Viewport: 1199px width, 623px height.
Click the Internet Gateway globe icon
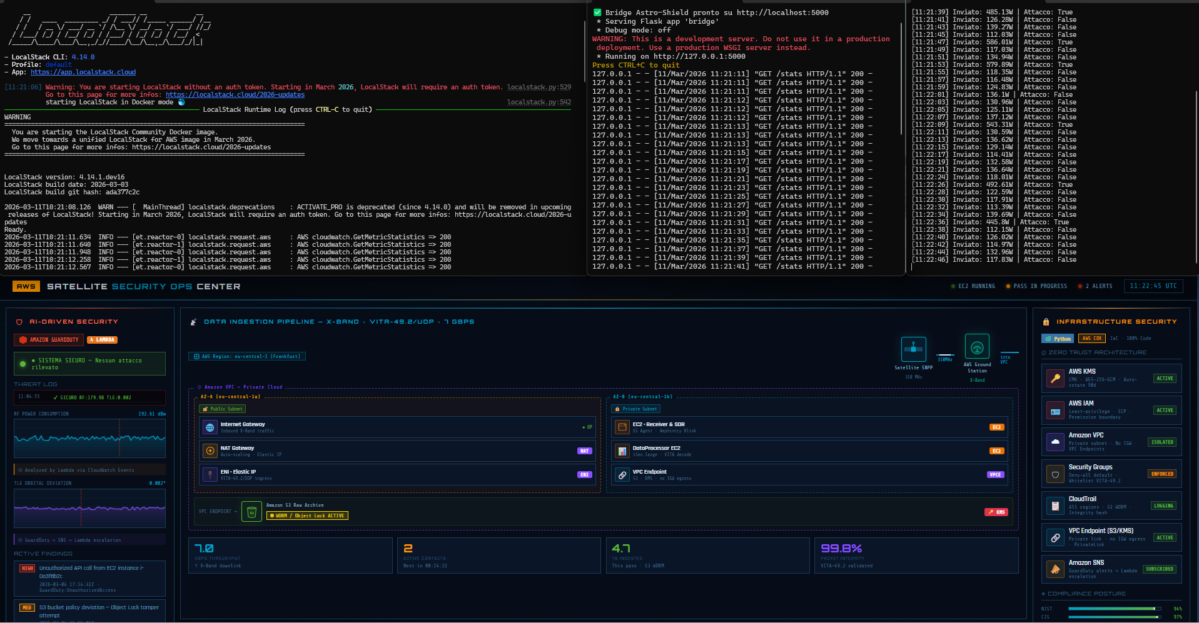(x=210, y=427)
